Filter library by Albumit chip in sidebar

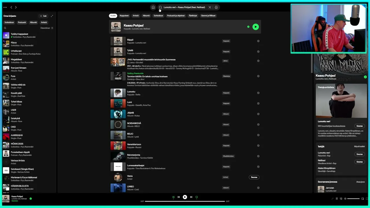[x=34, y=22]
